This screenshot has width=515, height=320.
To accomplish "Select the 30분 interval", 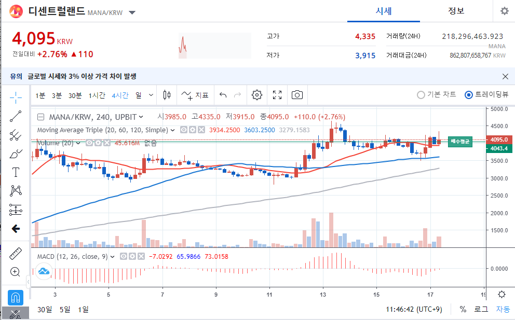I will pos(75,95).
